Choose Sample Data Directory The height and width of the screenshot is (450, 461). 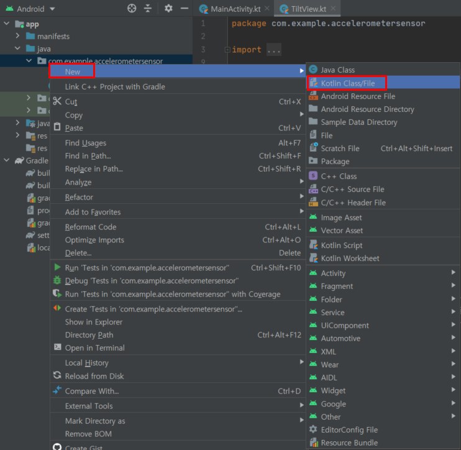pos(383,122)
